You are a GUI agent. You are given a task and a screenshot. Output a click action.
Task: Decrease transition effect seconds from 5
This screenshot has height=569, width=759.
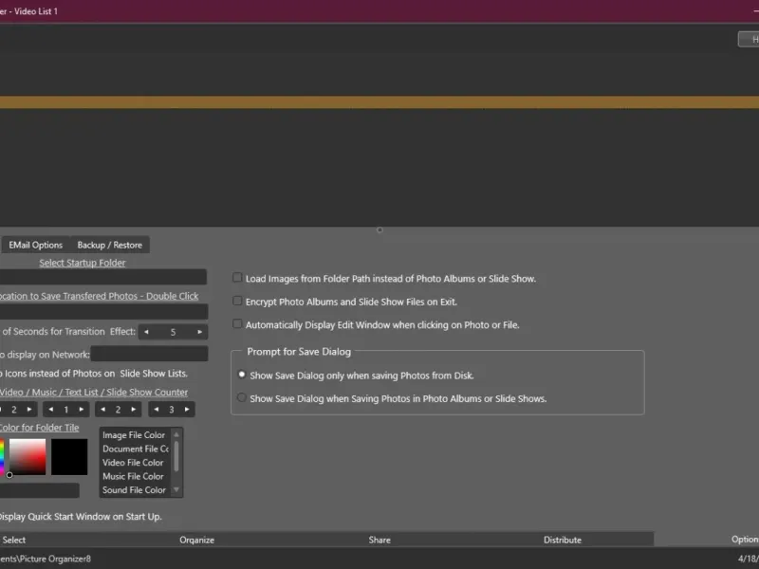click(x=146, y=332)
